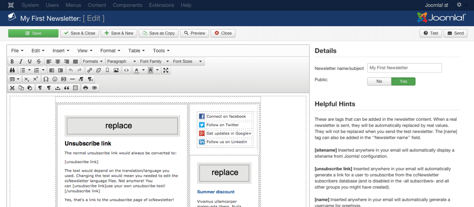Set left-to-right text direction
This screenshot has height=207, width=474.
81,79
